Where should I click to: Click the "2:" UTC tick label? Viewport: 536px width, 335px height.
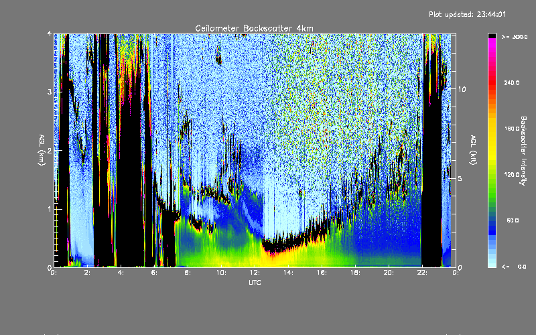pos(88,273)
